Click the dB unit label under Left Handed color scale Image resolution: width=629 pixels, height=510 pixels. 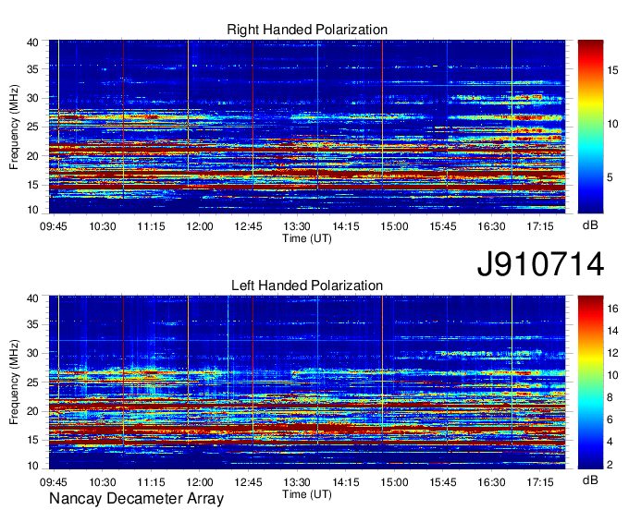(x=590, y=480)
